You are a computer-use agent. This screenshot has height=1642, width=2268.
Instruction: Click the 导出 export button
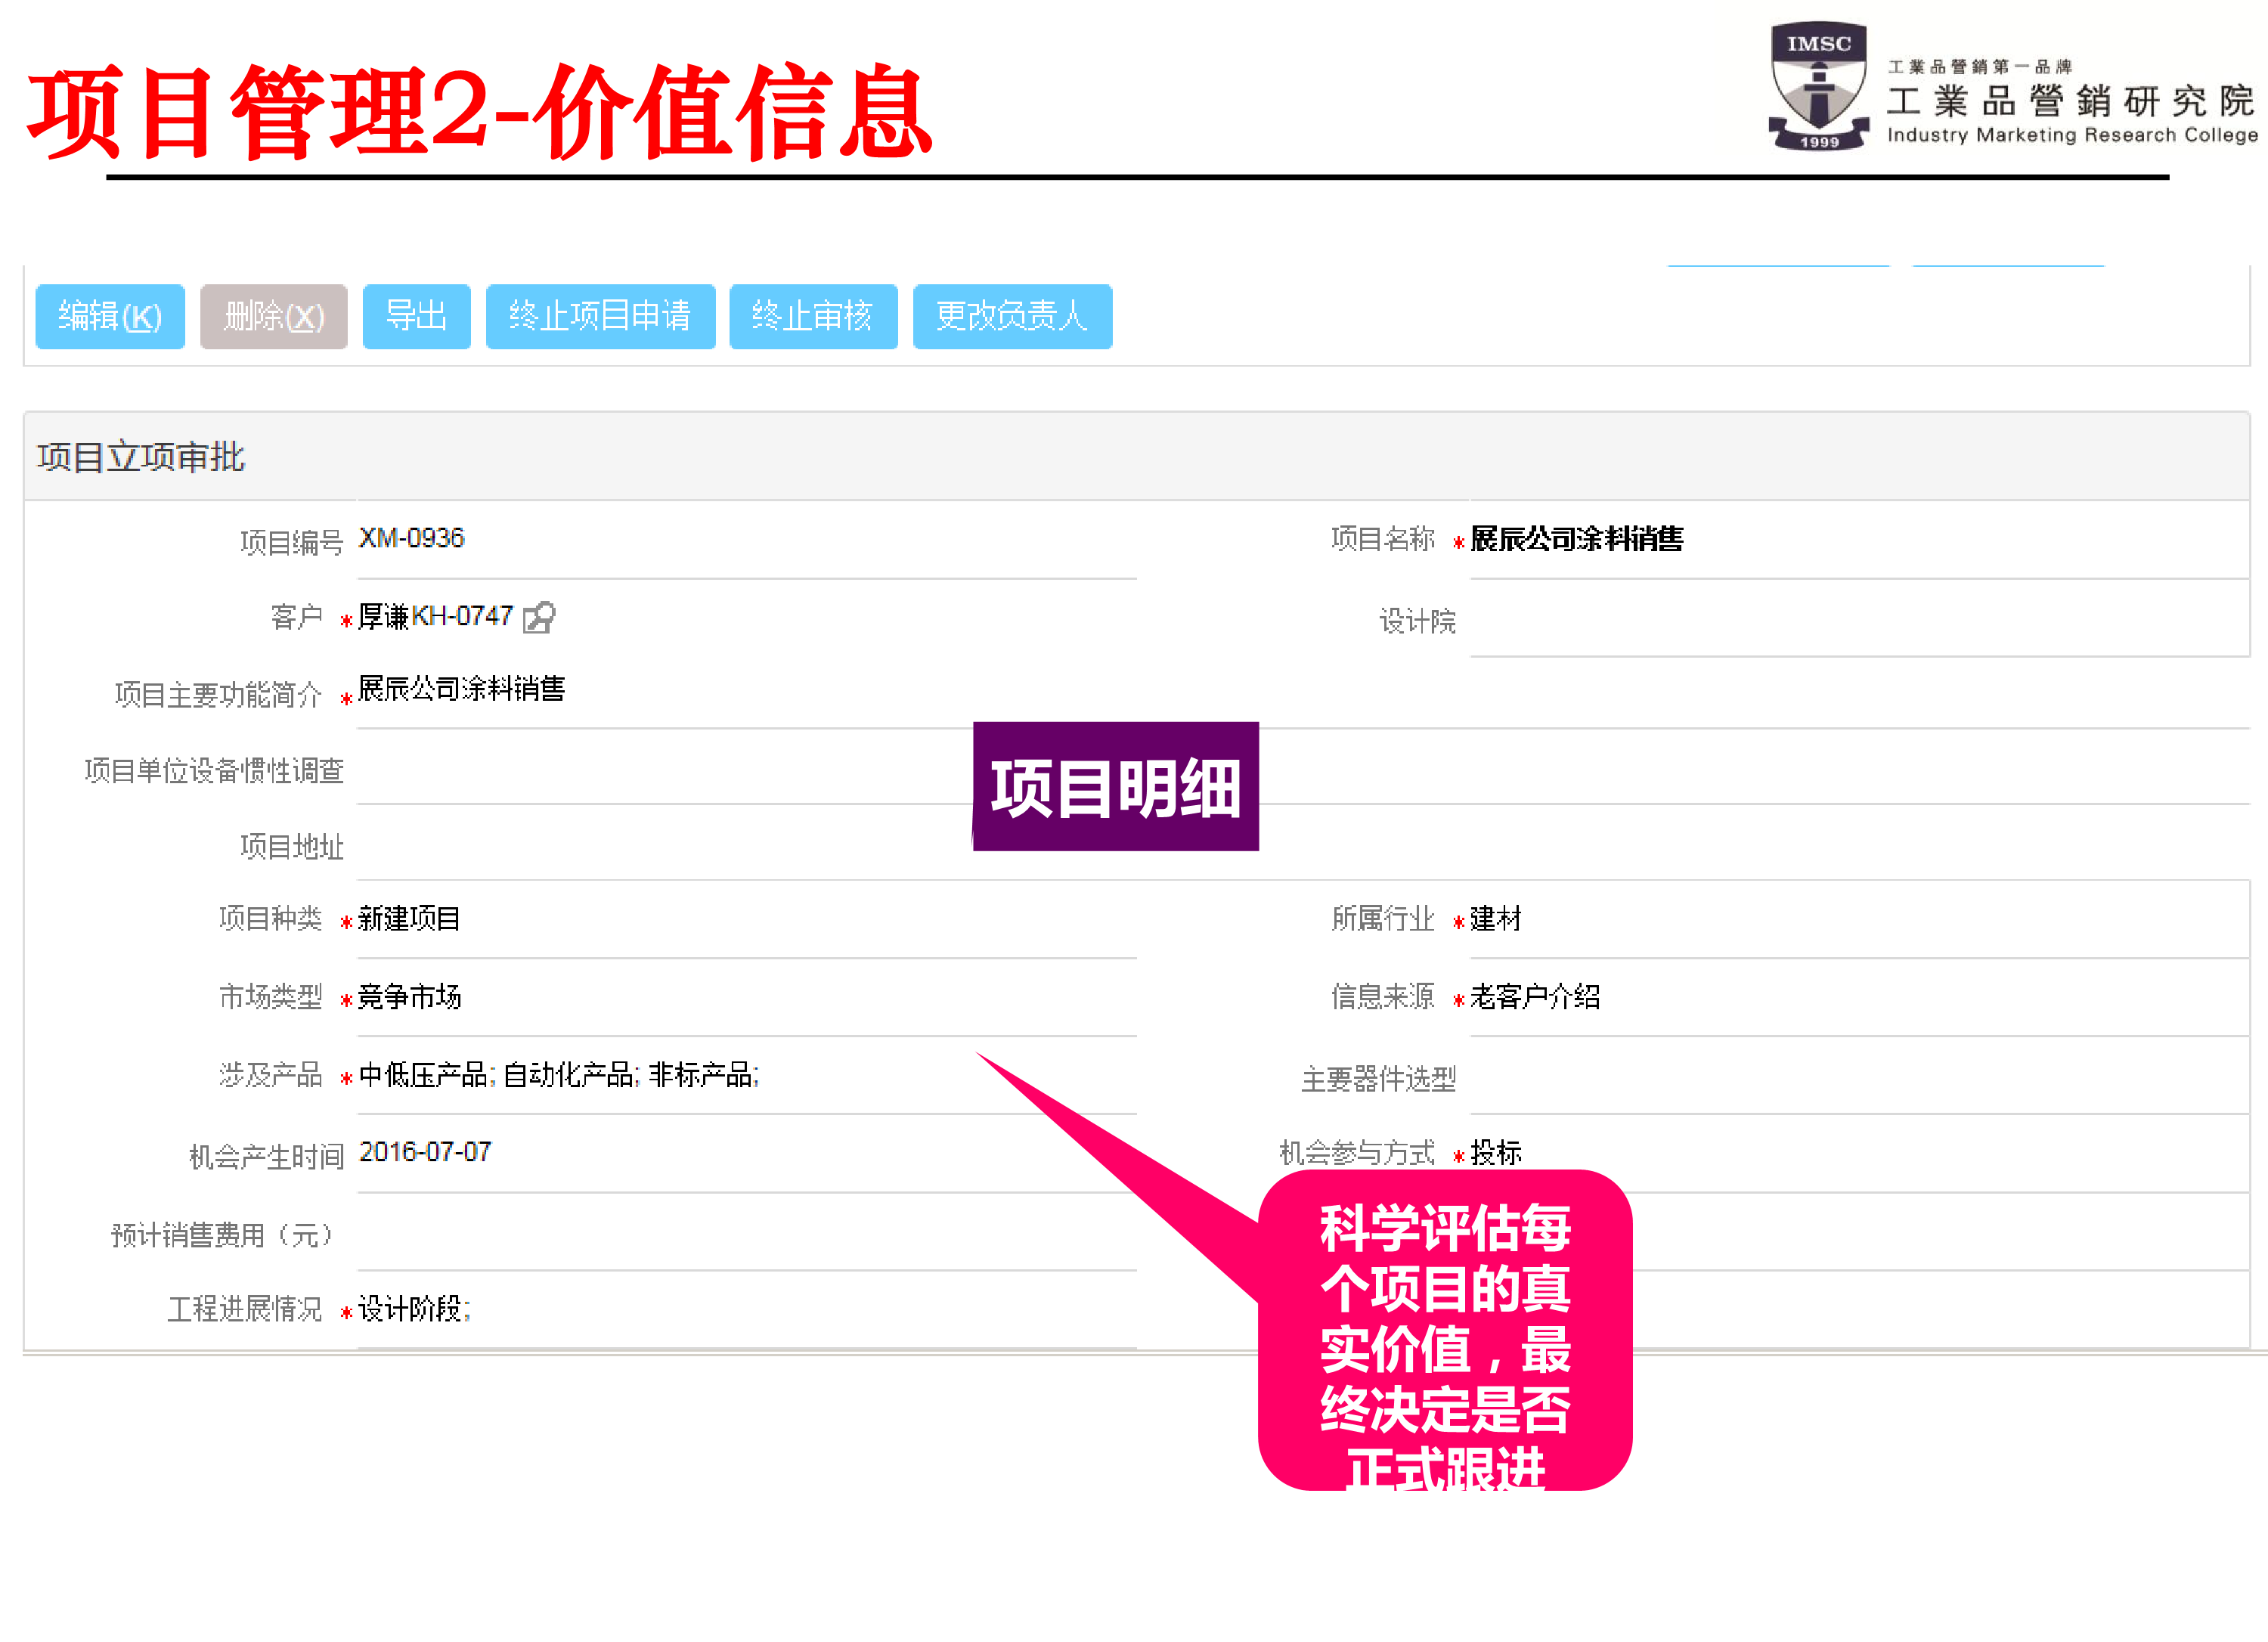point(417,317)
